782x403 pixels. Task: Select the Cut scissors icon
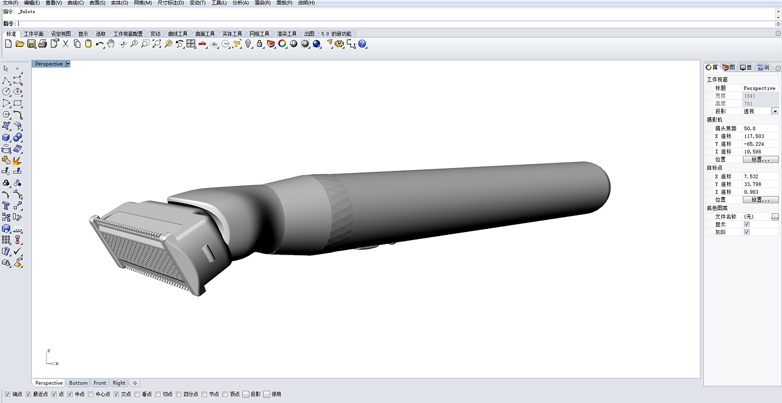pyautogui.click(x=65, y=44)
